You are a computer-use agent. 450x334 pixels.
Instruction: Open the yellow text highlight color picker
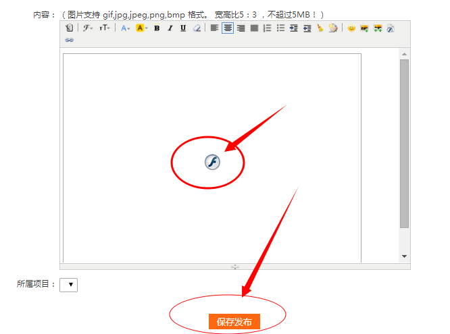[142, 28]
